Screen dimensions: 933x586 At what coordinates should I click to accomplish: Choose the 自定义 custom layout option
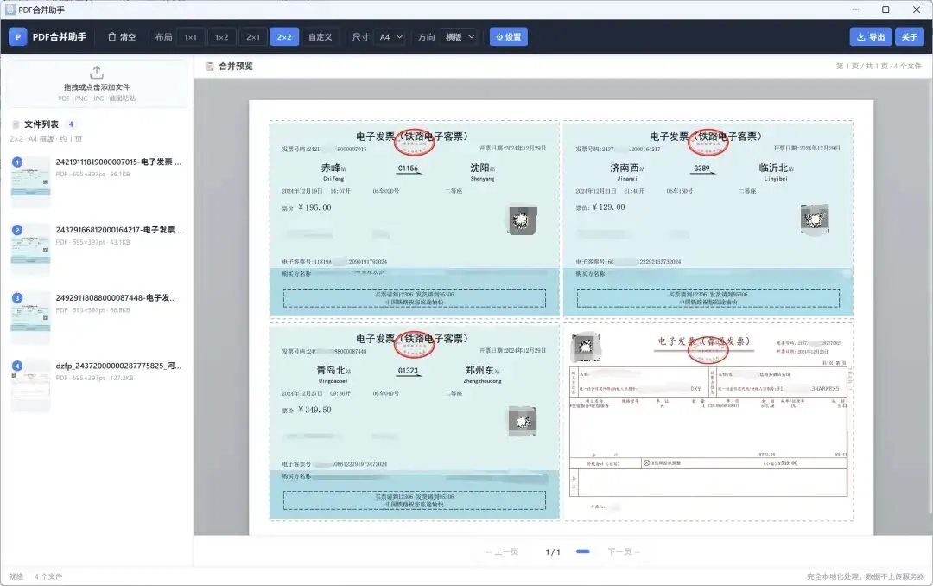point(321,37)
